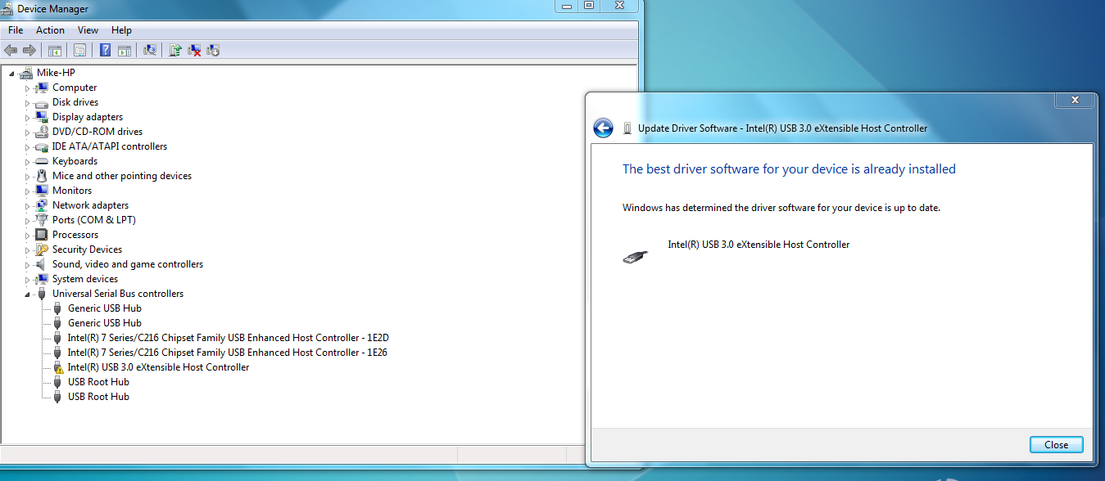Expand the IDE ATA/ATAPI controllers node
This screenshot has width=1105, height=481.
[x=27, y=146]
